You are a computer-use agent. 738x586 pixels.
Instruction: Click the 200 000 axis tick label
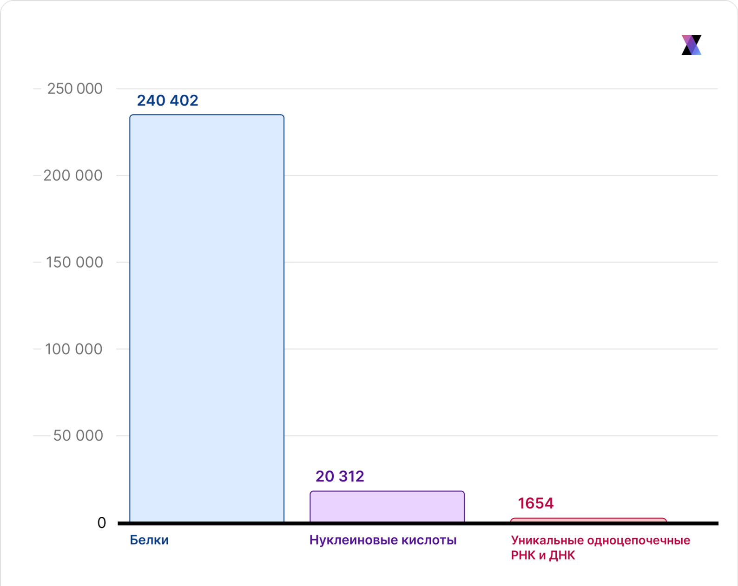point(72,176)
